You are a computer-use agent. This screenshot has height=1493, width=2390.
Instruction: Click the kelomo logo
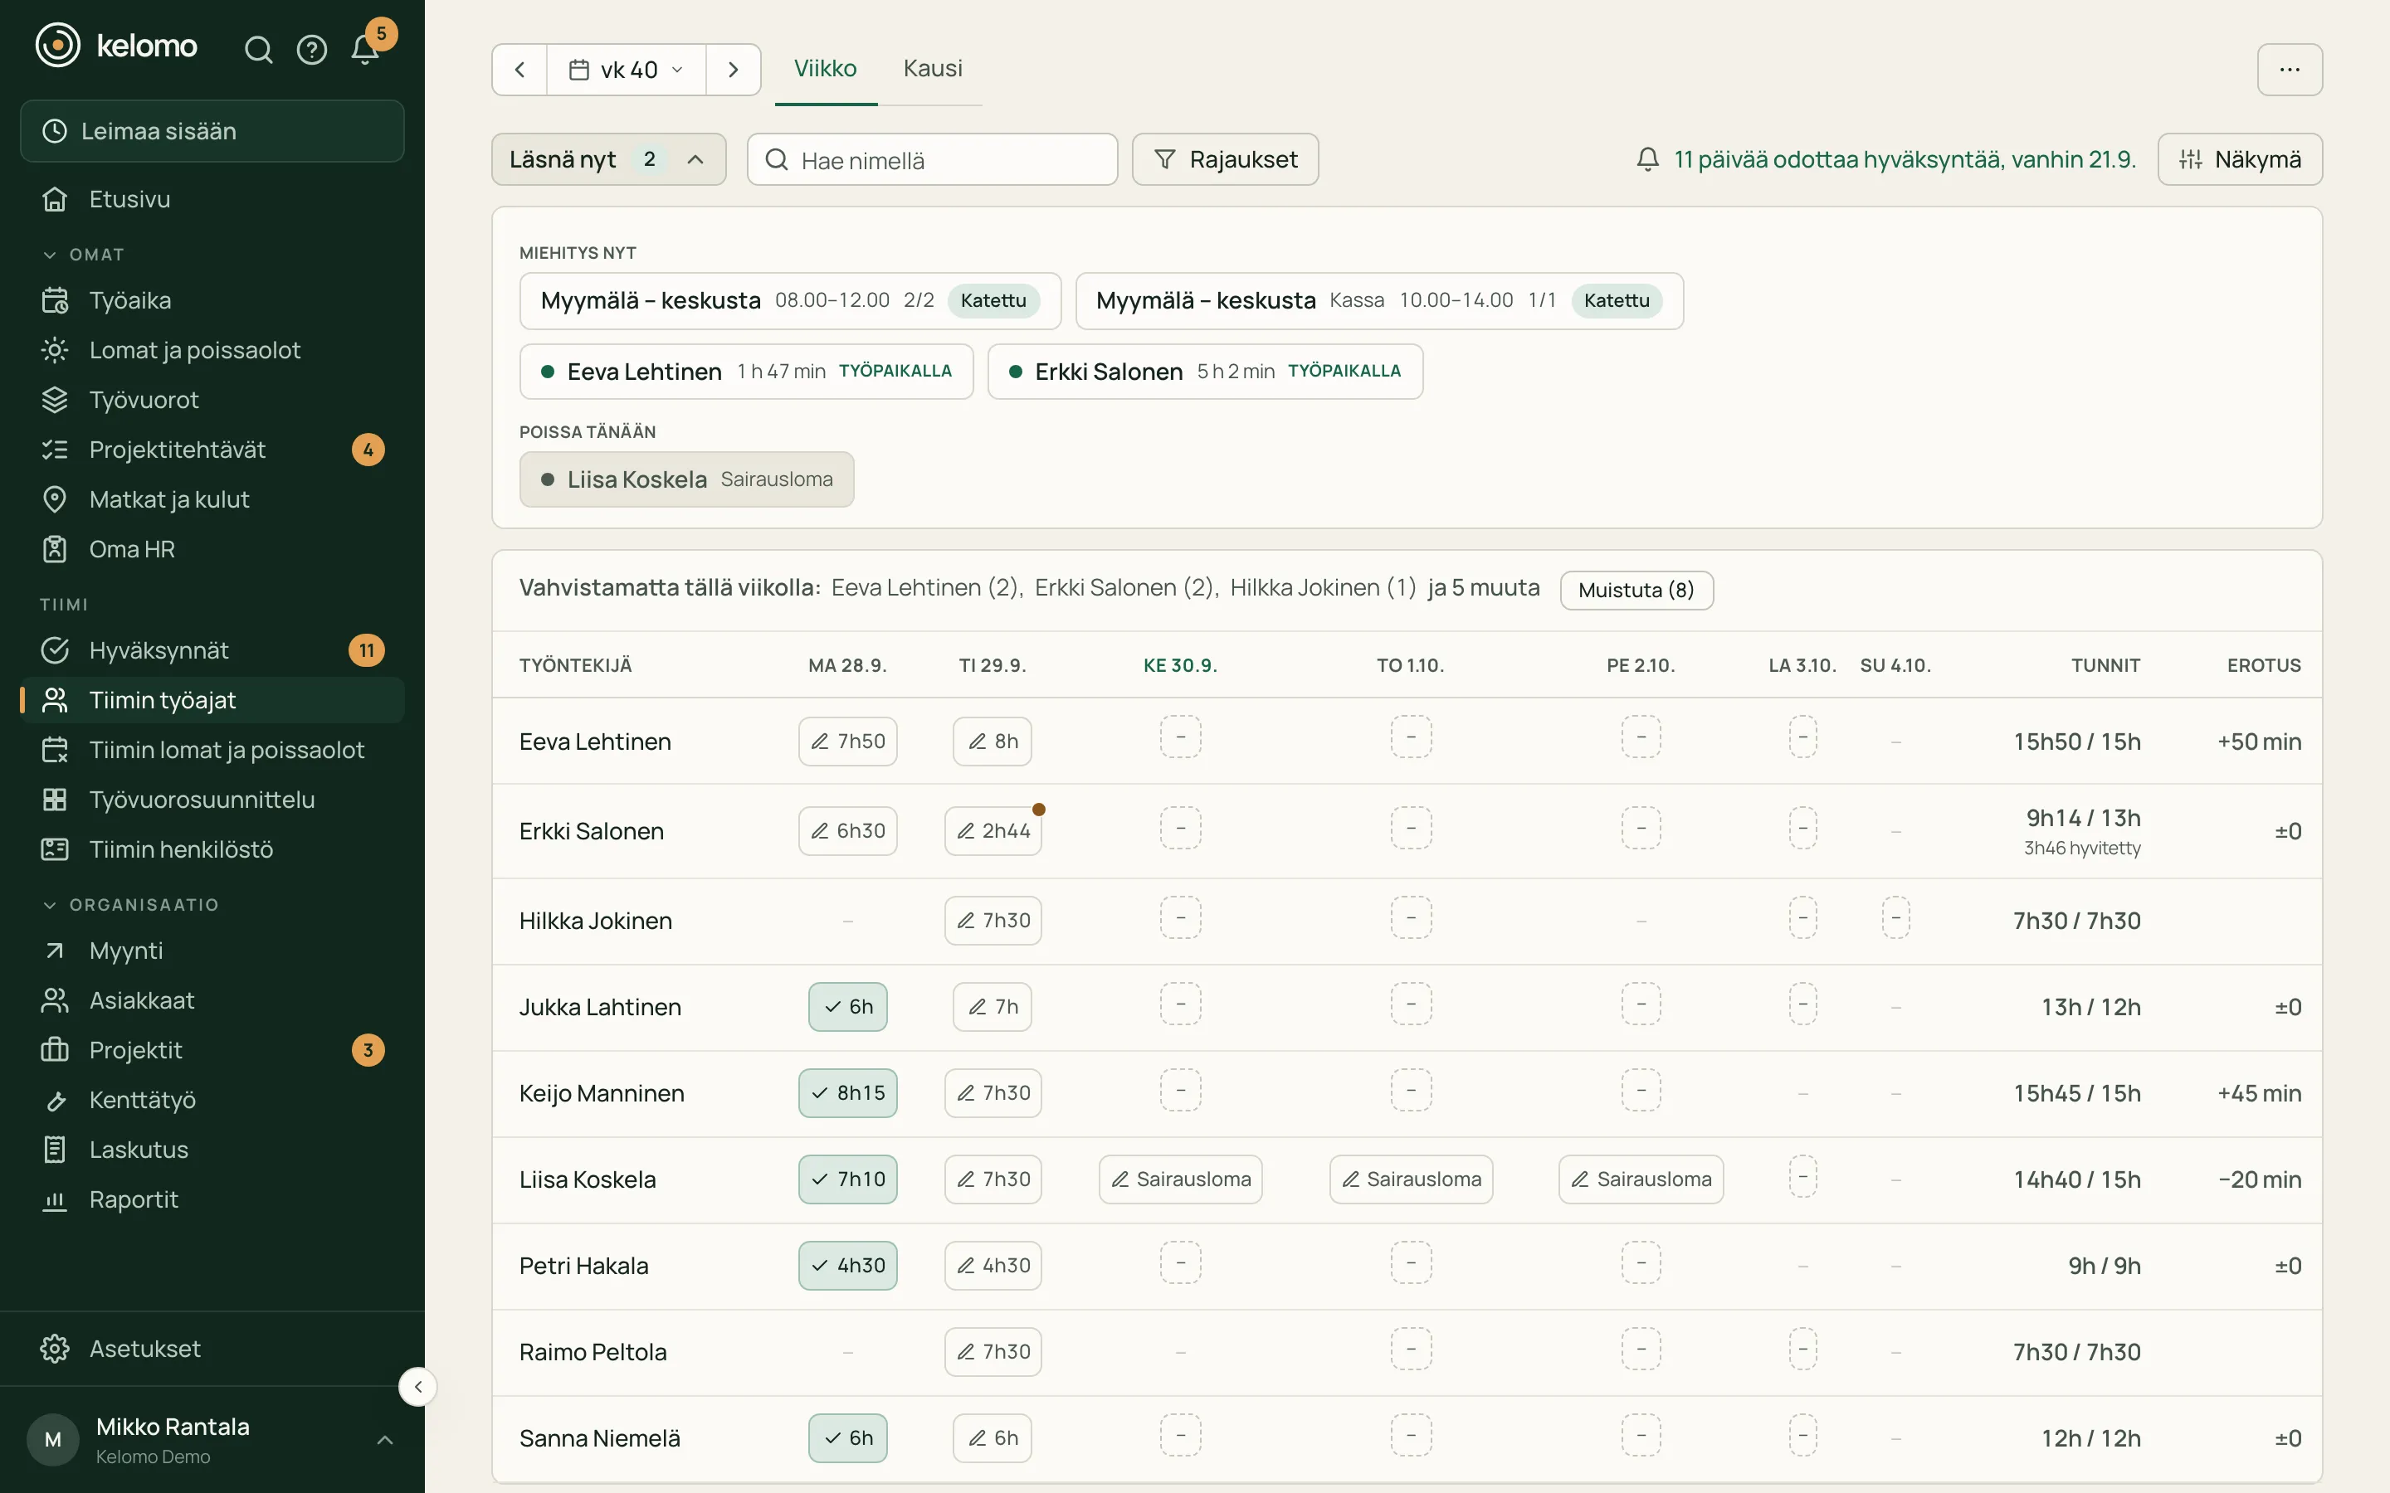tap(116, 46)
